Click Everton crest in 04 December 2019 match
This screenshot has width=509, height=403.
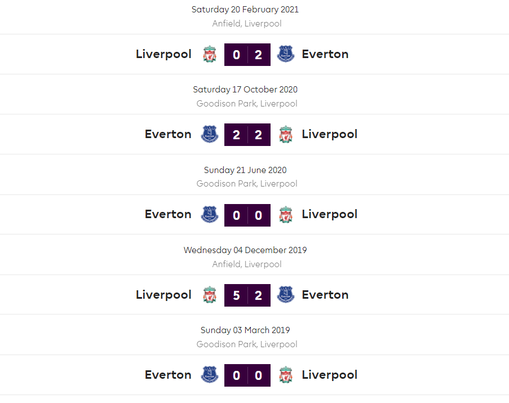pyautogui.click(x=286, y=295)
